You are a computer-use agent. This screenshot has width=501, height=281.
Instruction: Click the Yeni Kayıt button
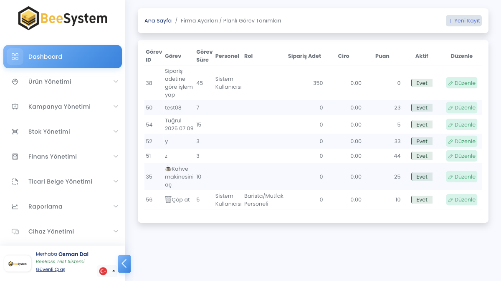[x=463, y=21]
